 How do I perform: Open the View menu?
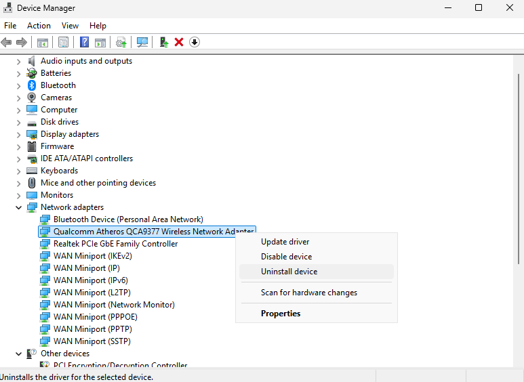[x=70, y=26]
